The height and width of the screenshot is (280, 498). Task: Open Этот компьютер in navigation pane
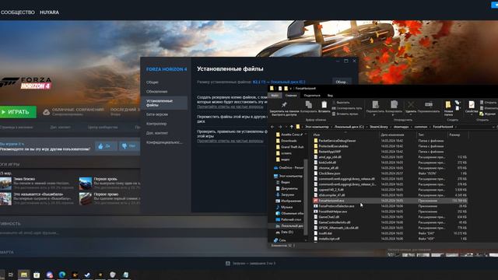point(288,176)
